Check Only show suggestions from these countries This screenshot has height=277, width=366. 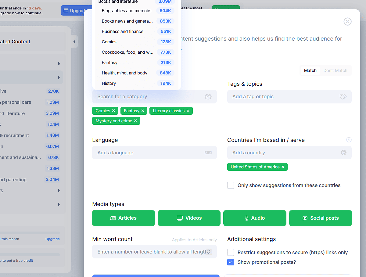(231, 185)
